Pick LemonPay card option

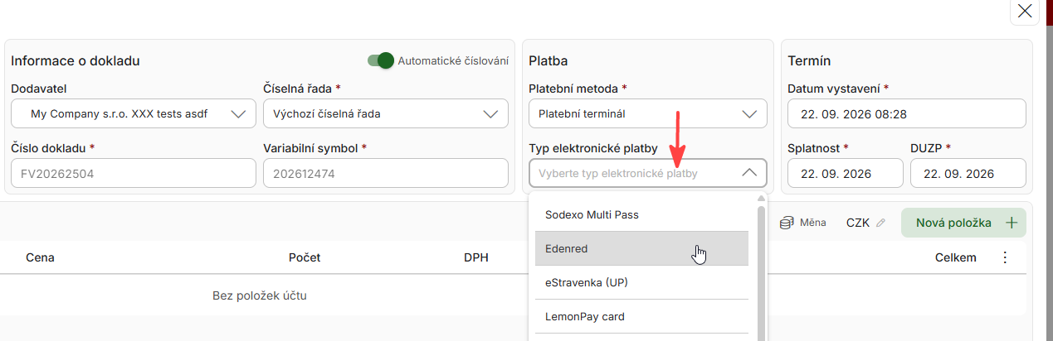click(x=639, y=316)
